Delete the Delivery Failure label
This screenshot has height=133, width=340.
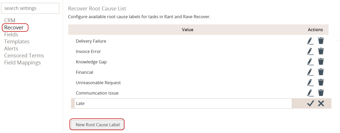click(321, 41)
